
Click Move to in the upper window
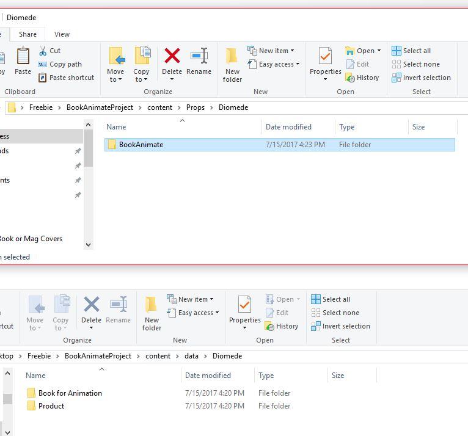click(x=115, y=65)
